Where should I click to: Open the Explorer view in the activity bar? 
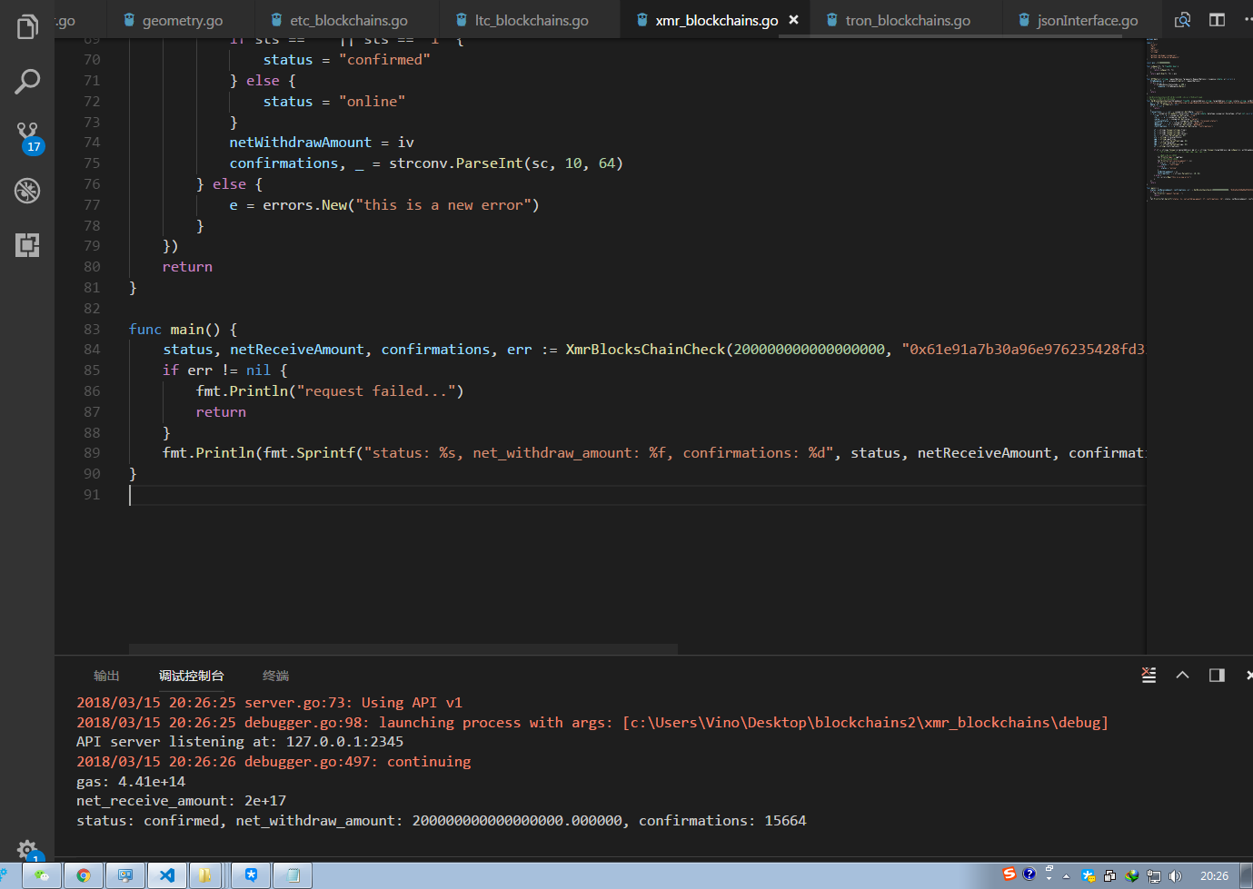[27, 27]
